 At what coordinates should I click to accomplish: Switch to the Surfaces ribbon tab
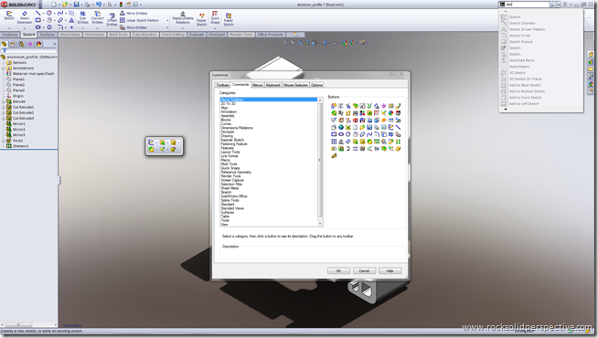(48, 35)
